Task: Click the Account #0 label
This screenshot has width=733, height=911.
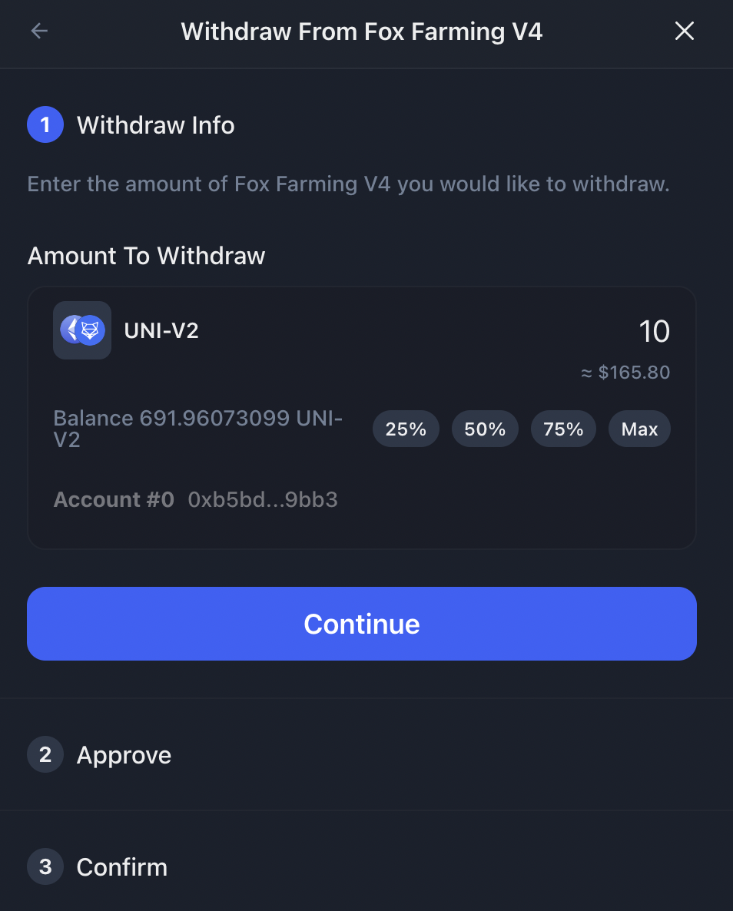Action: pos(114,499)
